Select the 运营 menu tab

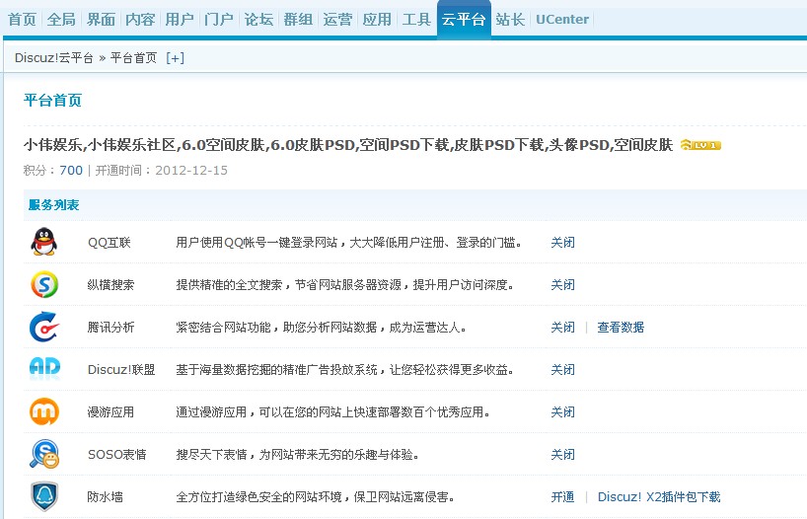coord(337,20)
